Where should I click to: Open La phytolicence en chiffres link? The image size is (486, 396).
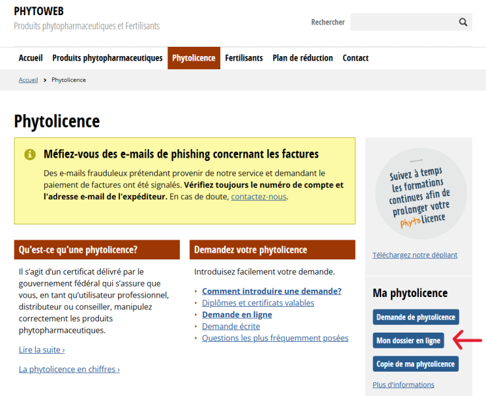(69, 370)
